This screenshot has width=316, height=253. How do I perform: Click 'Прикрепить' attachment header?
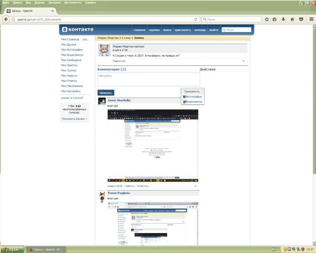pyautogui.click(x=192, y=91)
